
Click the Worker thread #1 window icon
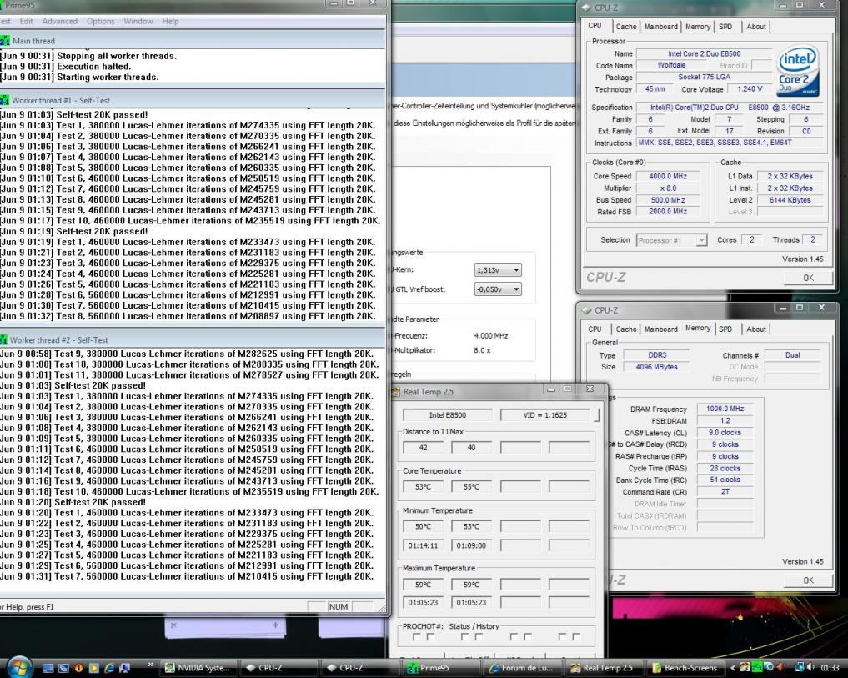point(5,100)
